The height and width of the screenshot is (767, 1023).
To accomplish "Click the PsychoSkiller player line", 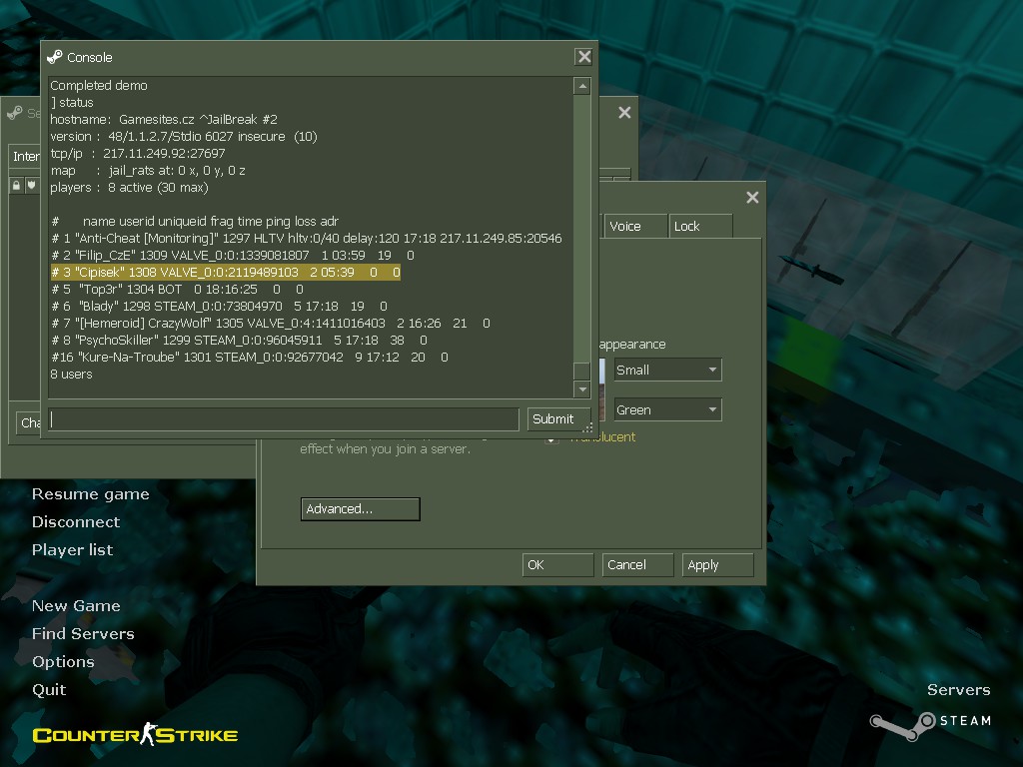I will click(x=240, y=340).
